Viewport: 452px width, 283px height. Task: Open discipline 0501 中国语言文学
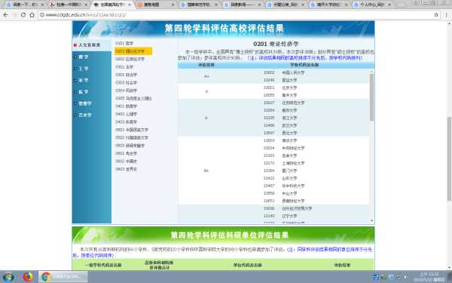[x=132, y=130]
